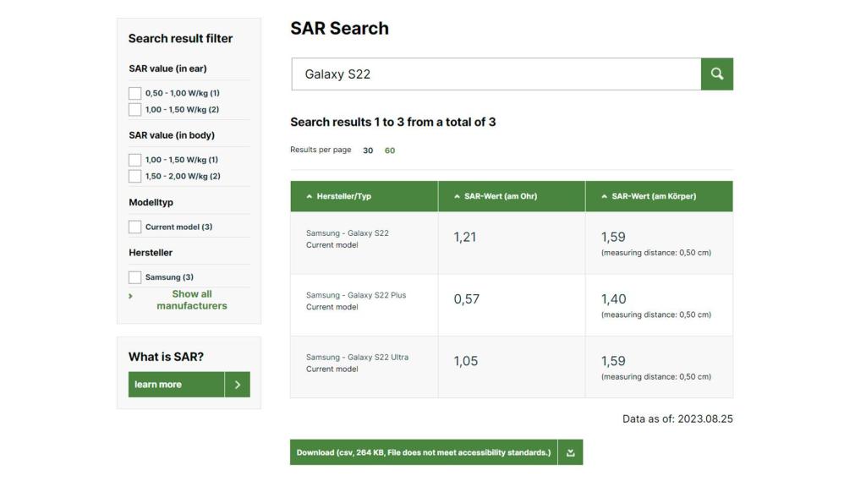Click the Results per page label

(x=321, y=150)
